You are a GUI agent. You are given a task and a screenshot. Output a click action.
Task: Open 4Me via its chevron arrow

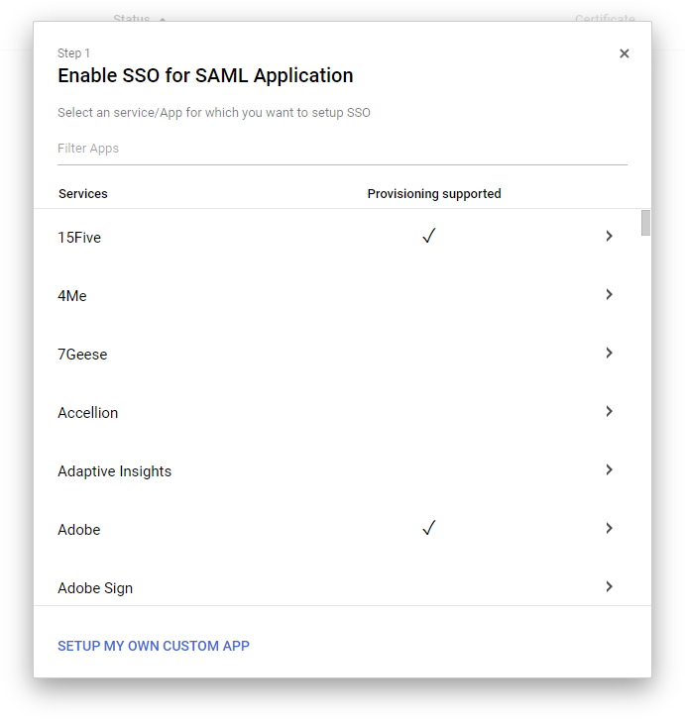click(609, 295)
